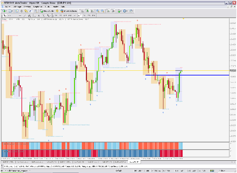The height and width of the screenshot is (173, 237).
Task: Zoom in on the chart
Action: click(x=98, y=11)
